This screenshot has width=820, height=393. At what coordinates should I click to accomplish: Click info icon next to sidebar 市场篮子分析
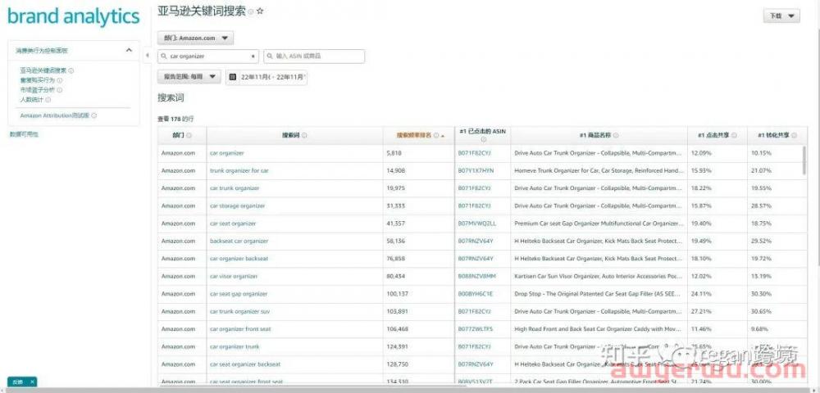click(x=60, y=90)
